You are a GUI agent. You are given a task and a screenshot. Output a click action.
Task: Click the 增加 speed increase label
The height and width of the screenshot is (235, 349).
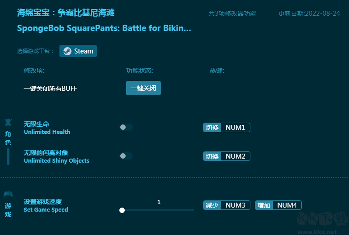pos(264,205)
